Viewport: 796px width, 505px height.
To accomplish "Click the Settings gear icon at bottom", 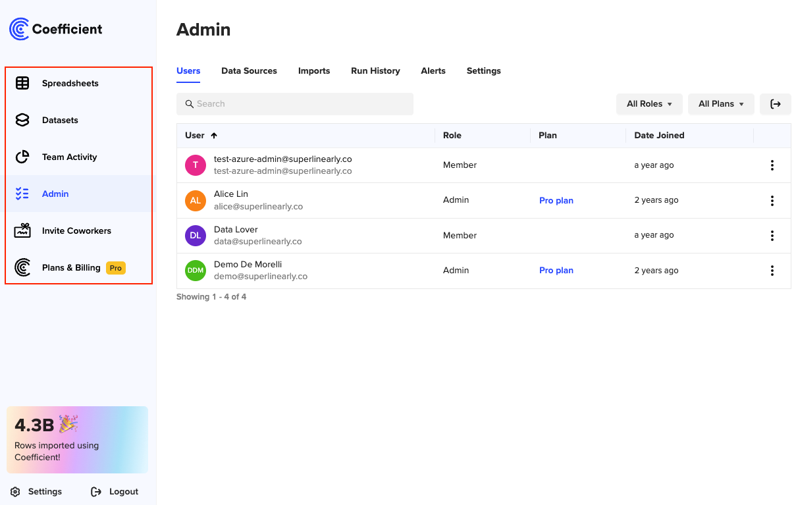I will tap(15, 492).
